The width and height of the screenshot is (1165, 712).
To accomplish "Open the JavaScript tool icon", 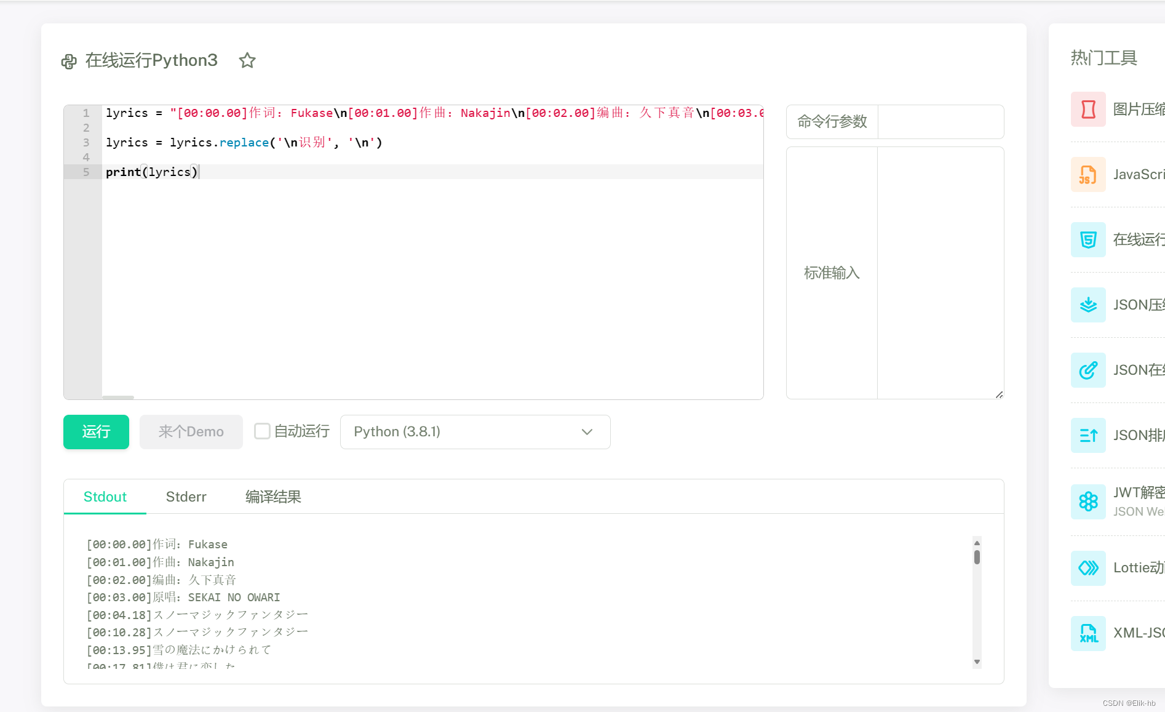I will (x=1088, y=174).
